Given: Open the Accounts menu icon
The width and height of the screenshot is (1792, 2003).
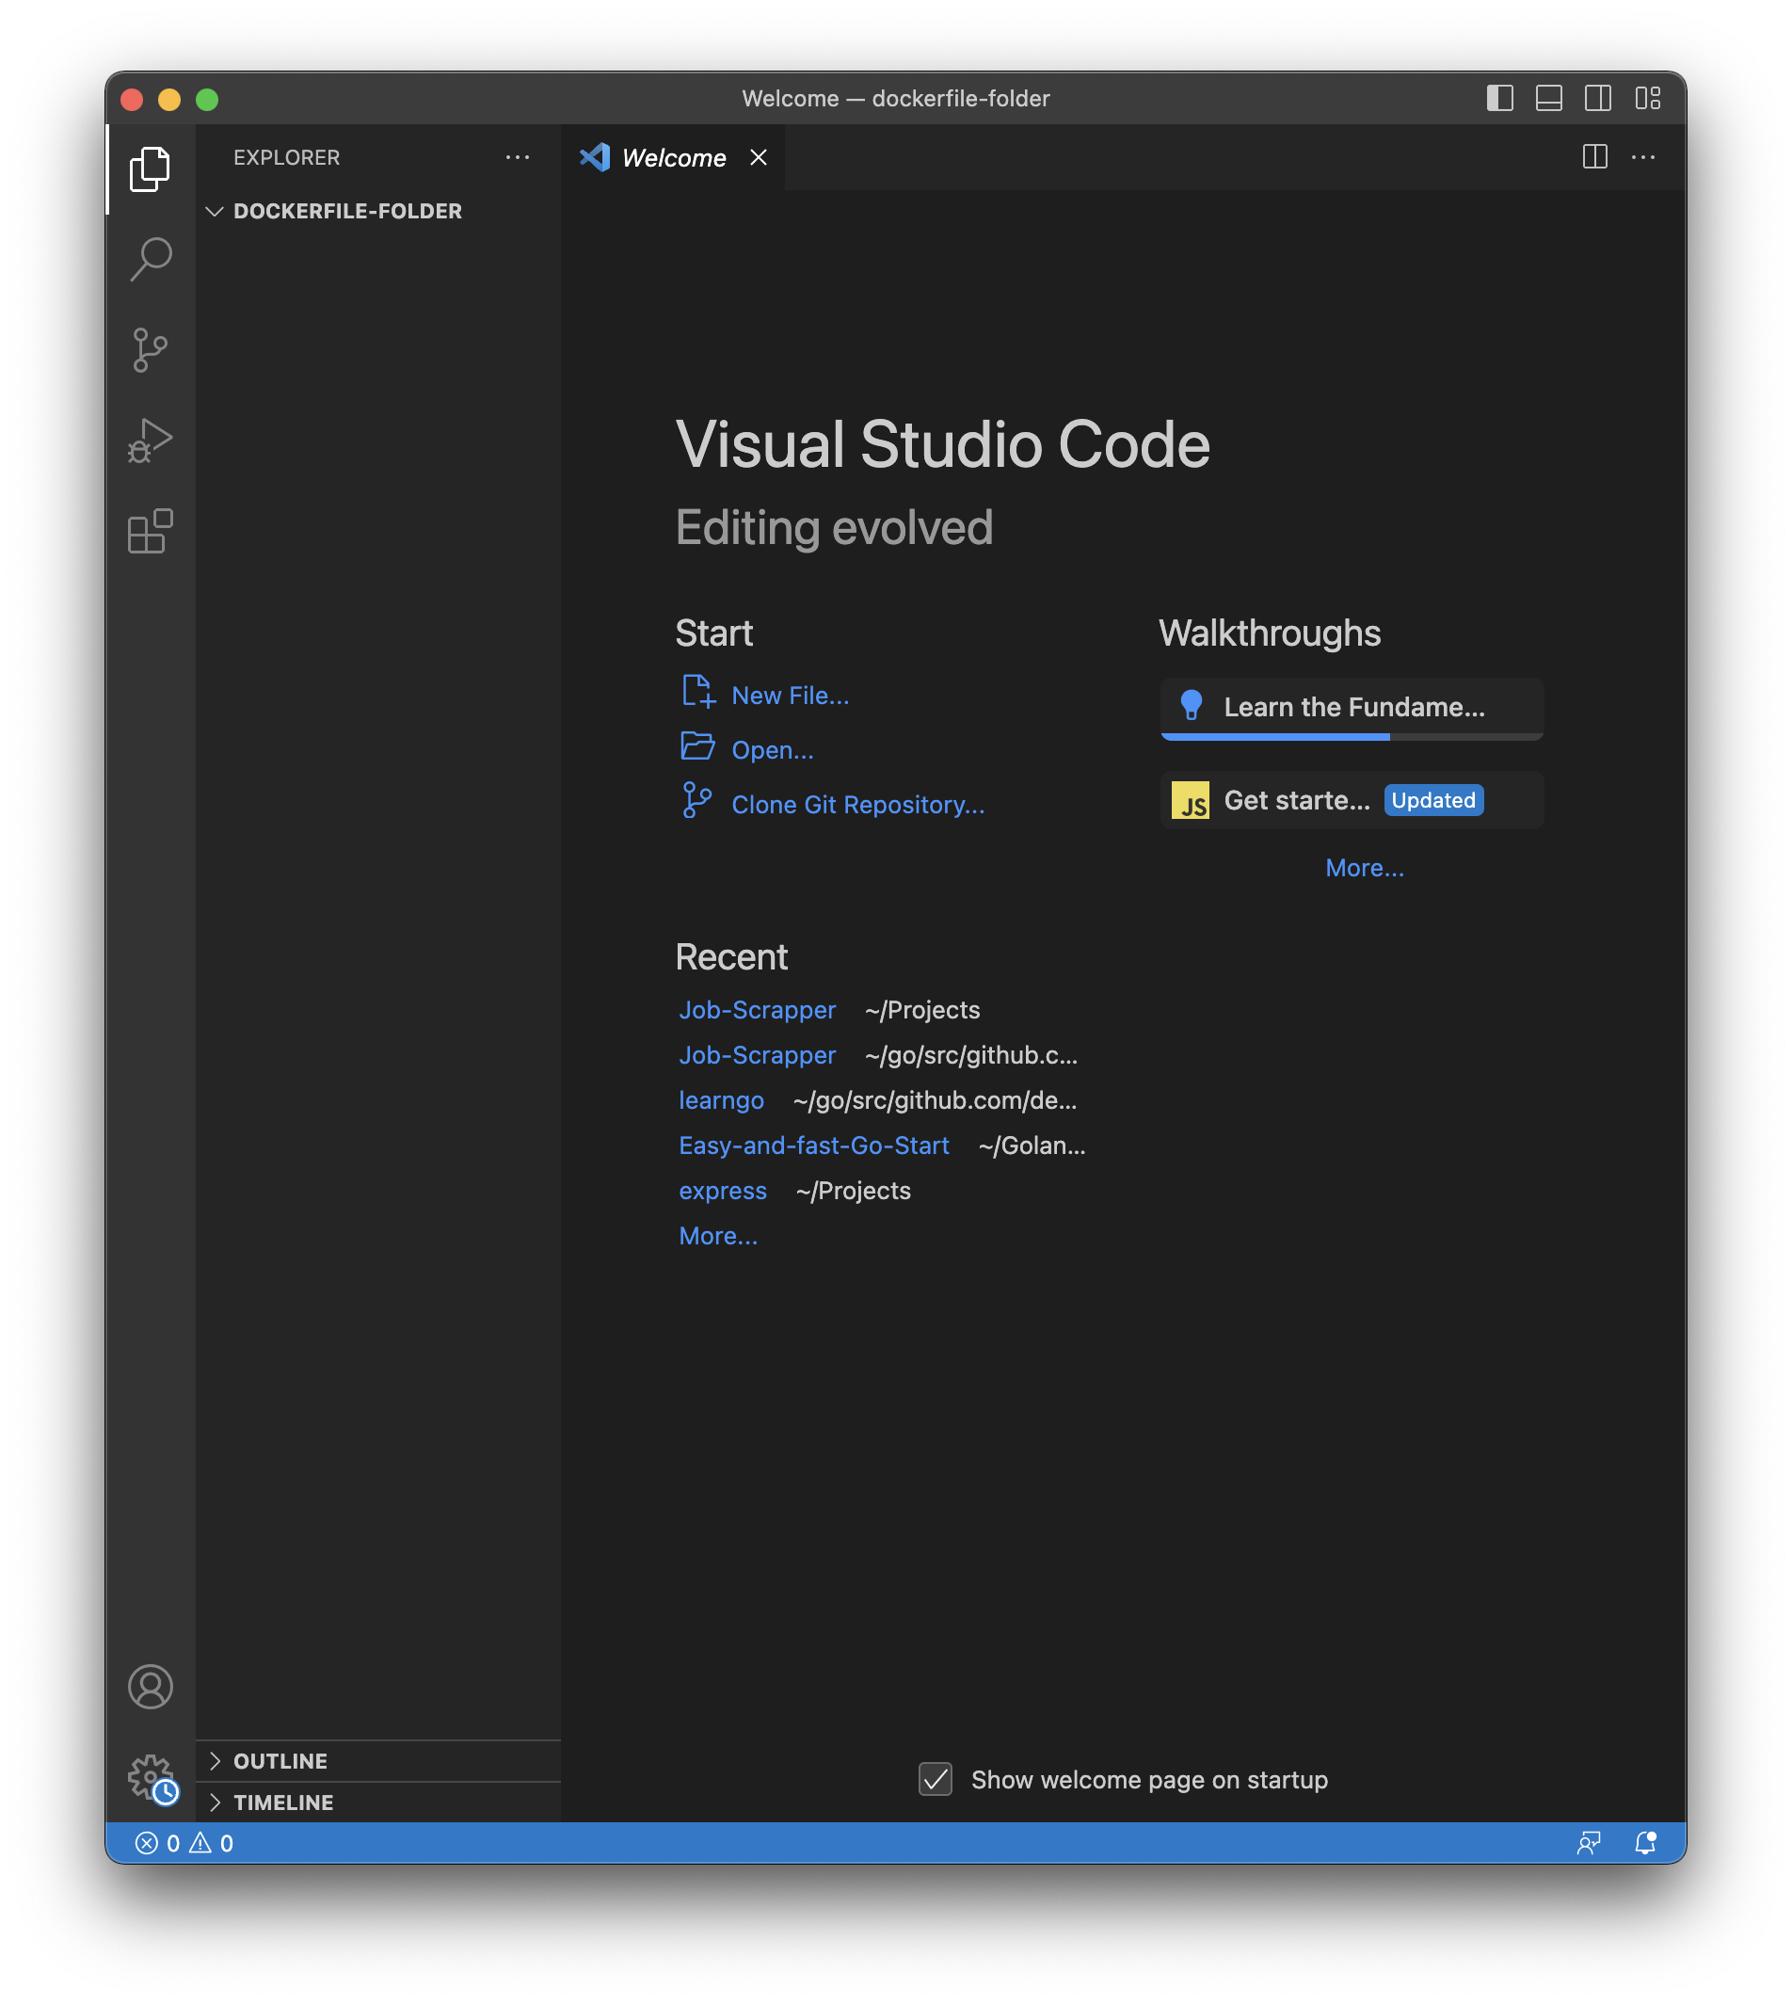Looking at the screenshot, I should tap(150, 1687).
